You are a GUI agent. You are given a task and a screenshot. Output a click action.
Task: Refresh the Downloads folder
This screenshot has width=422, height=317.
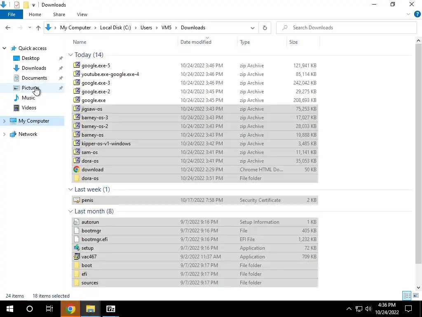tap(265, 28)
